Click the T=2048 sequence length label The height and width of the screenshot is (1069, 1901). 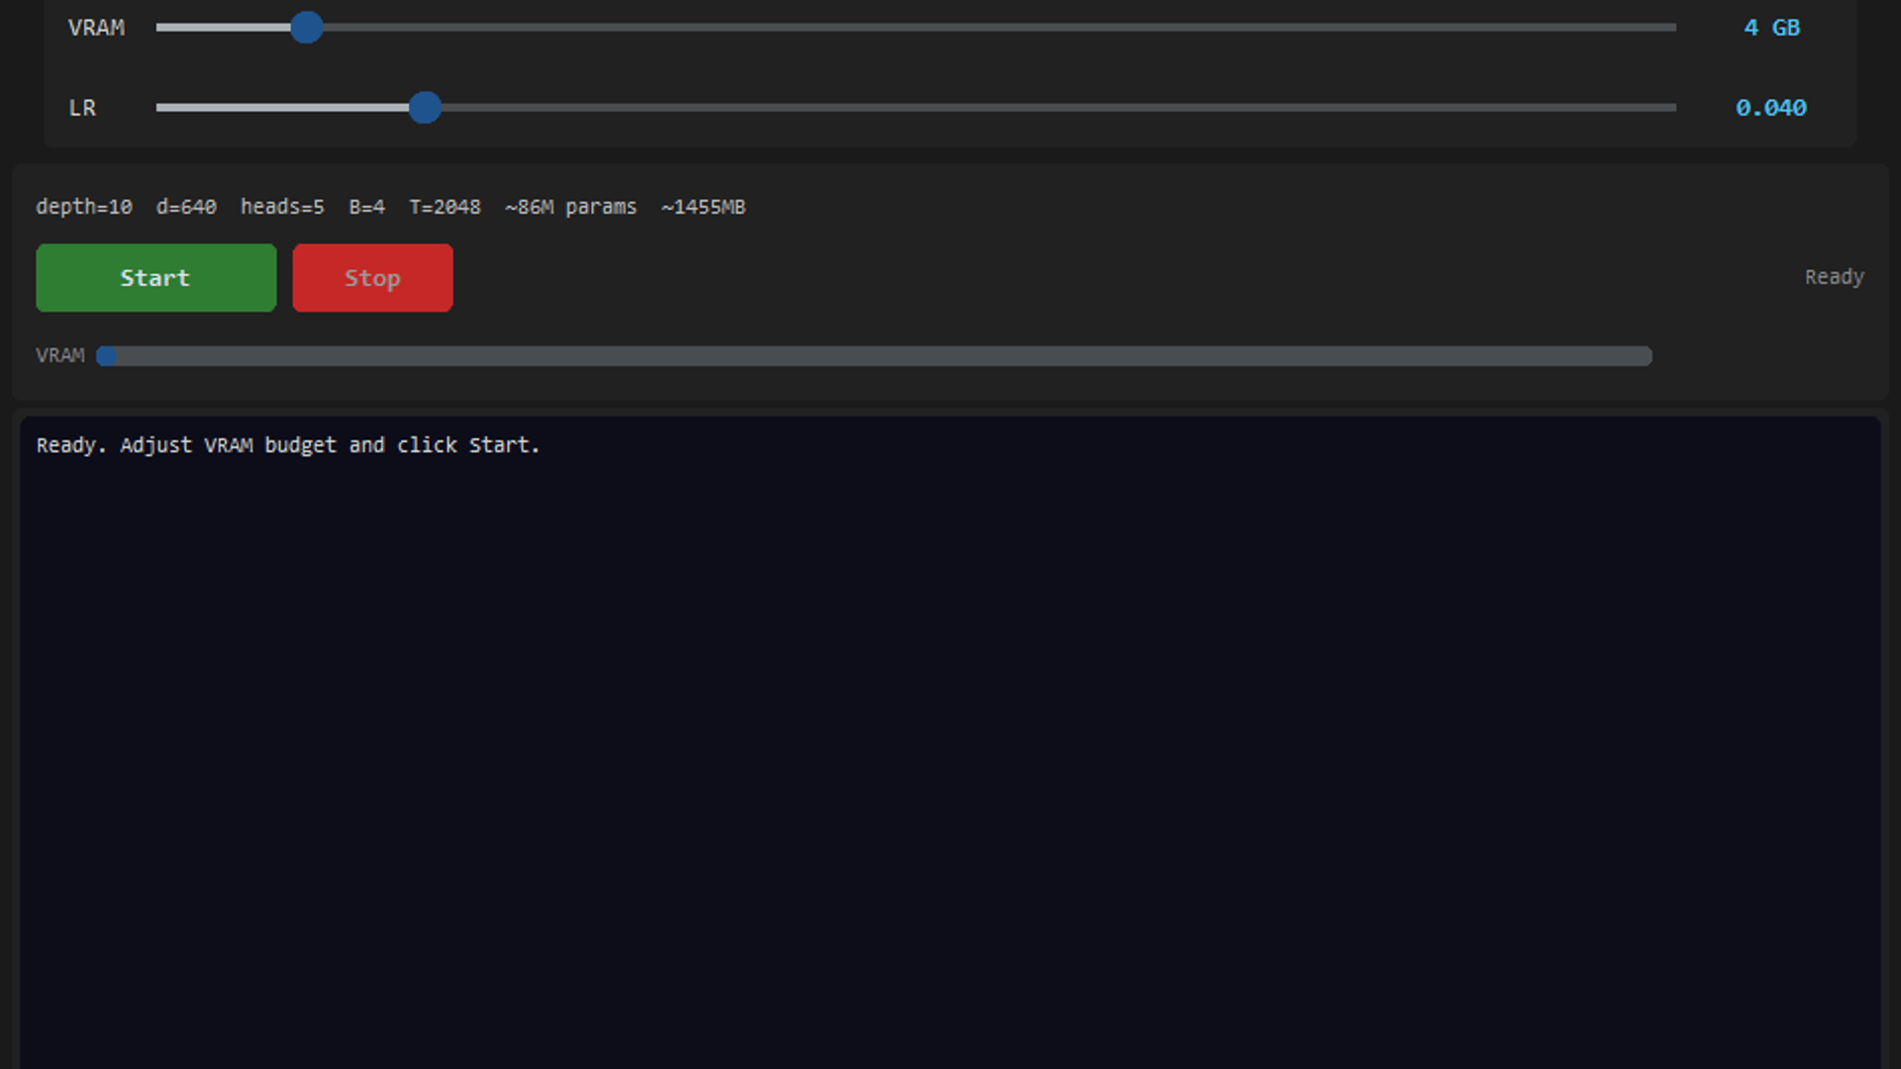click(x=445, y=207)
